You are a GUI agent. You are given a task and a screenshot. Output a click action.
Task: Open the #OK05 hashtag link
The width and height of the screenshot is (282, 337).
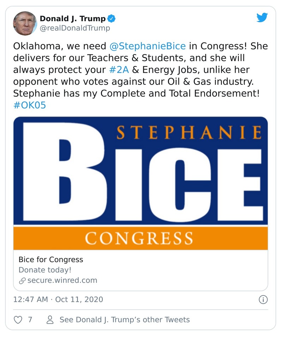tap(30, 106)
